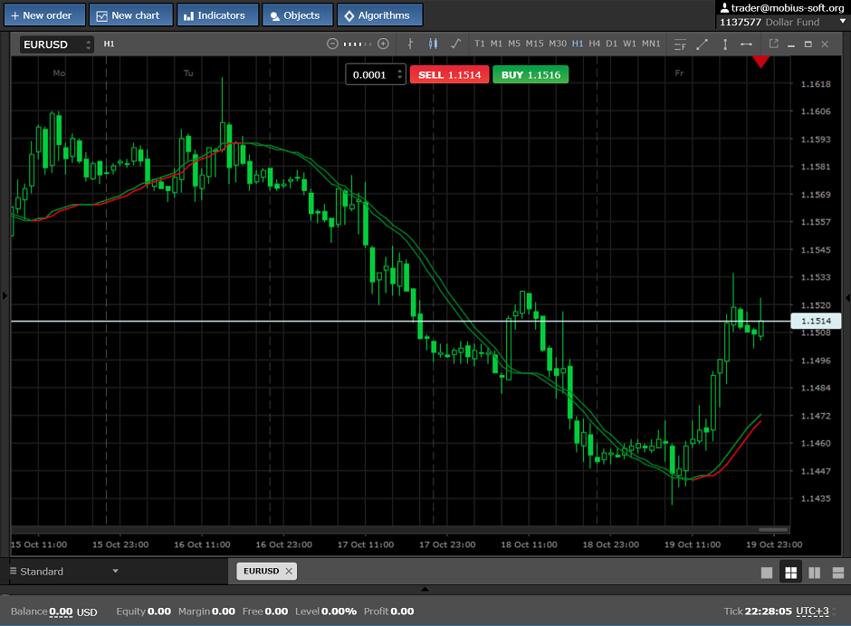Select the M15 timeframe
This screenshot has width=851, height=626.
(534, 44)
